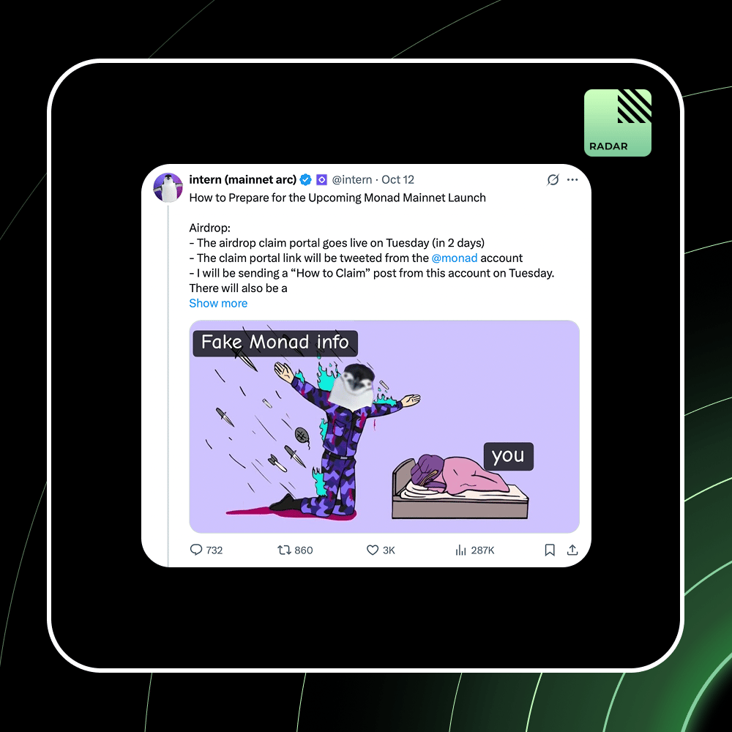Viewport: 732px width, 732px height.
Task: Open view analytics bar chart icon
Action: (460, 550)
